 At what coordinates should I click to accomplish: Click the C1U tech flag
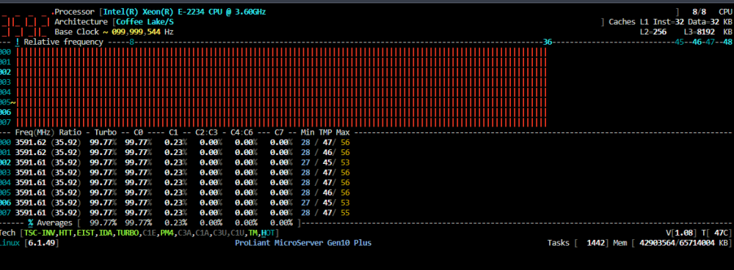(x=237, y=233)
